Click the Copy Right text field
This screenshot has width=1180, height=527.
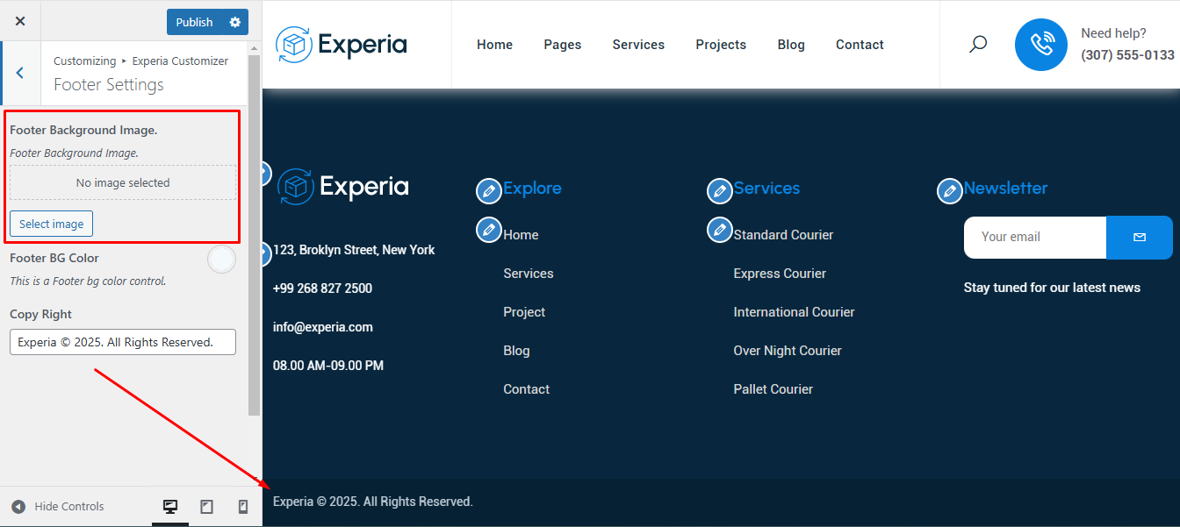click(123, 342)
